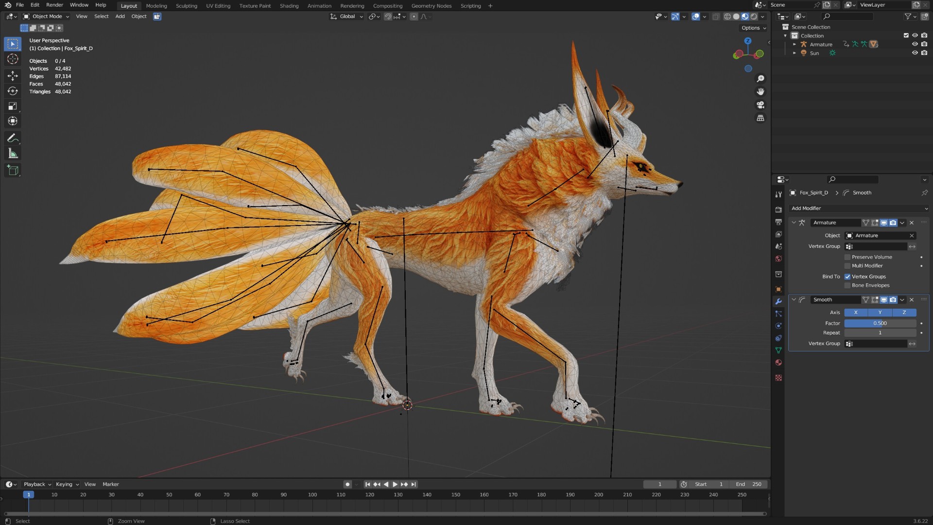Viewport: 933px width, 525px height.
Task: Open the Global orientation dropdown
Action: coord(346,17)
